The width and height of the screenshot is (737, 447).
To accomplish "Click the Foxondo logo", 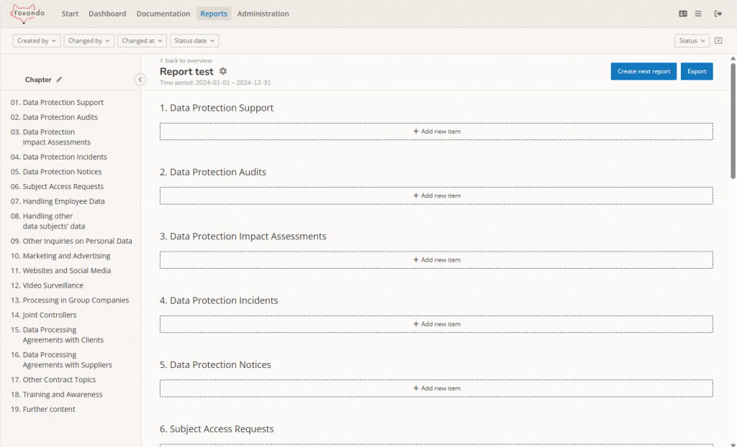I will pyautogui.click(x=26, y=13).
